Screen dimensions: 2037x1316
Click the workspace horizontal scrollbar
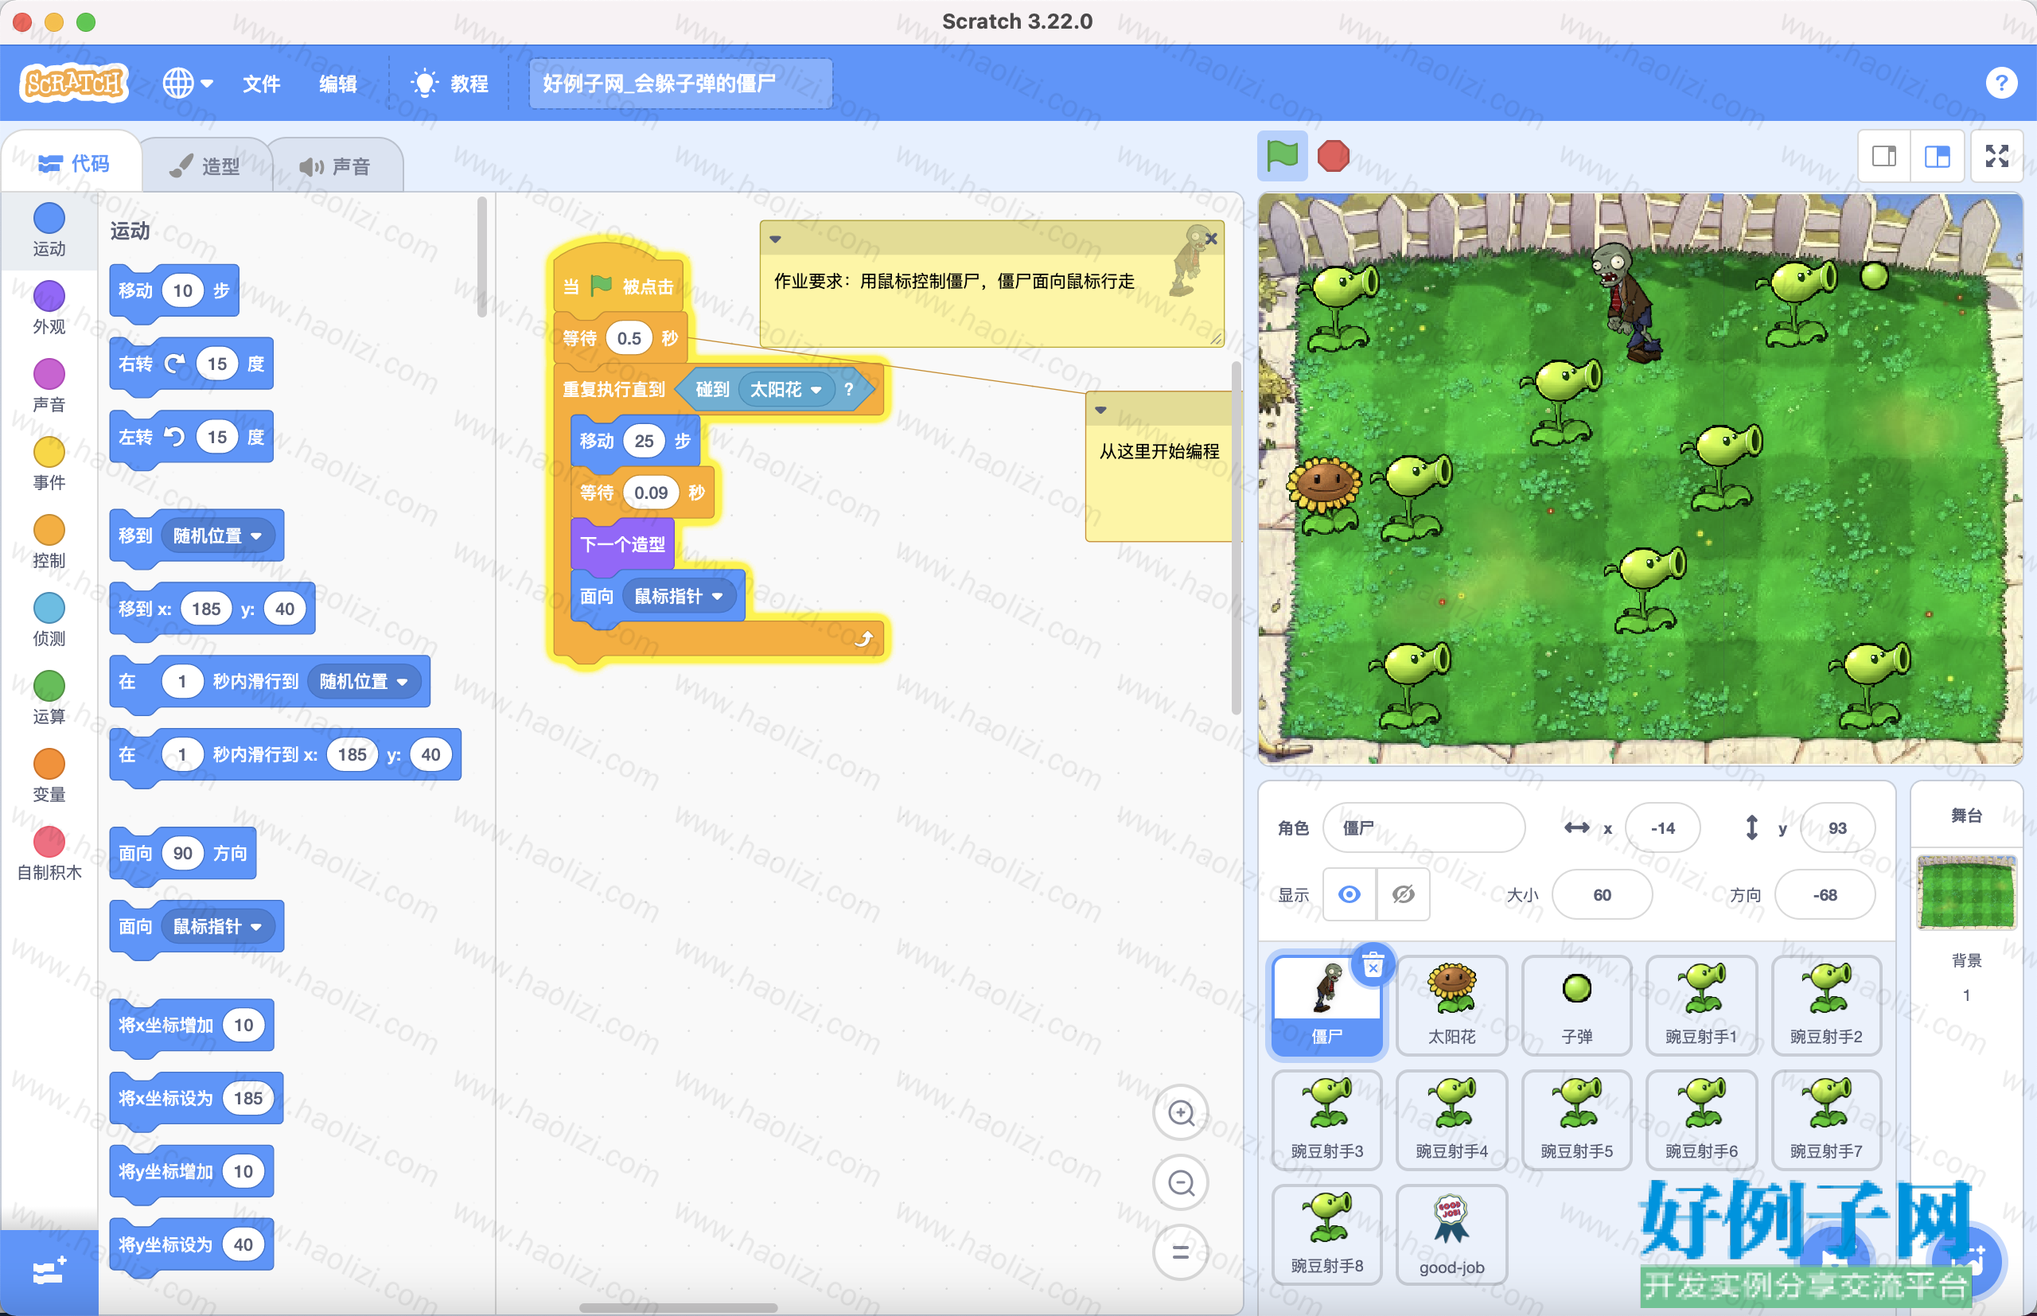coord(679,1307)
